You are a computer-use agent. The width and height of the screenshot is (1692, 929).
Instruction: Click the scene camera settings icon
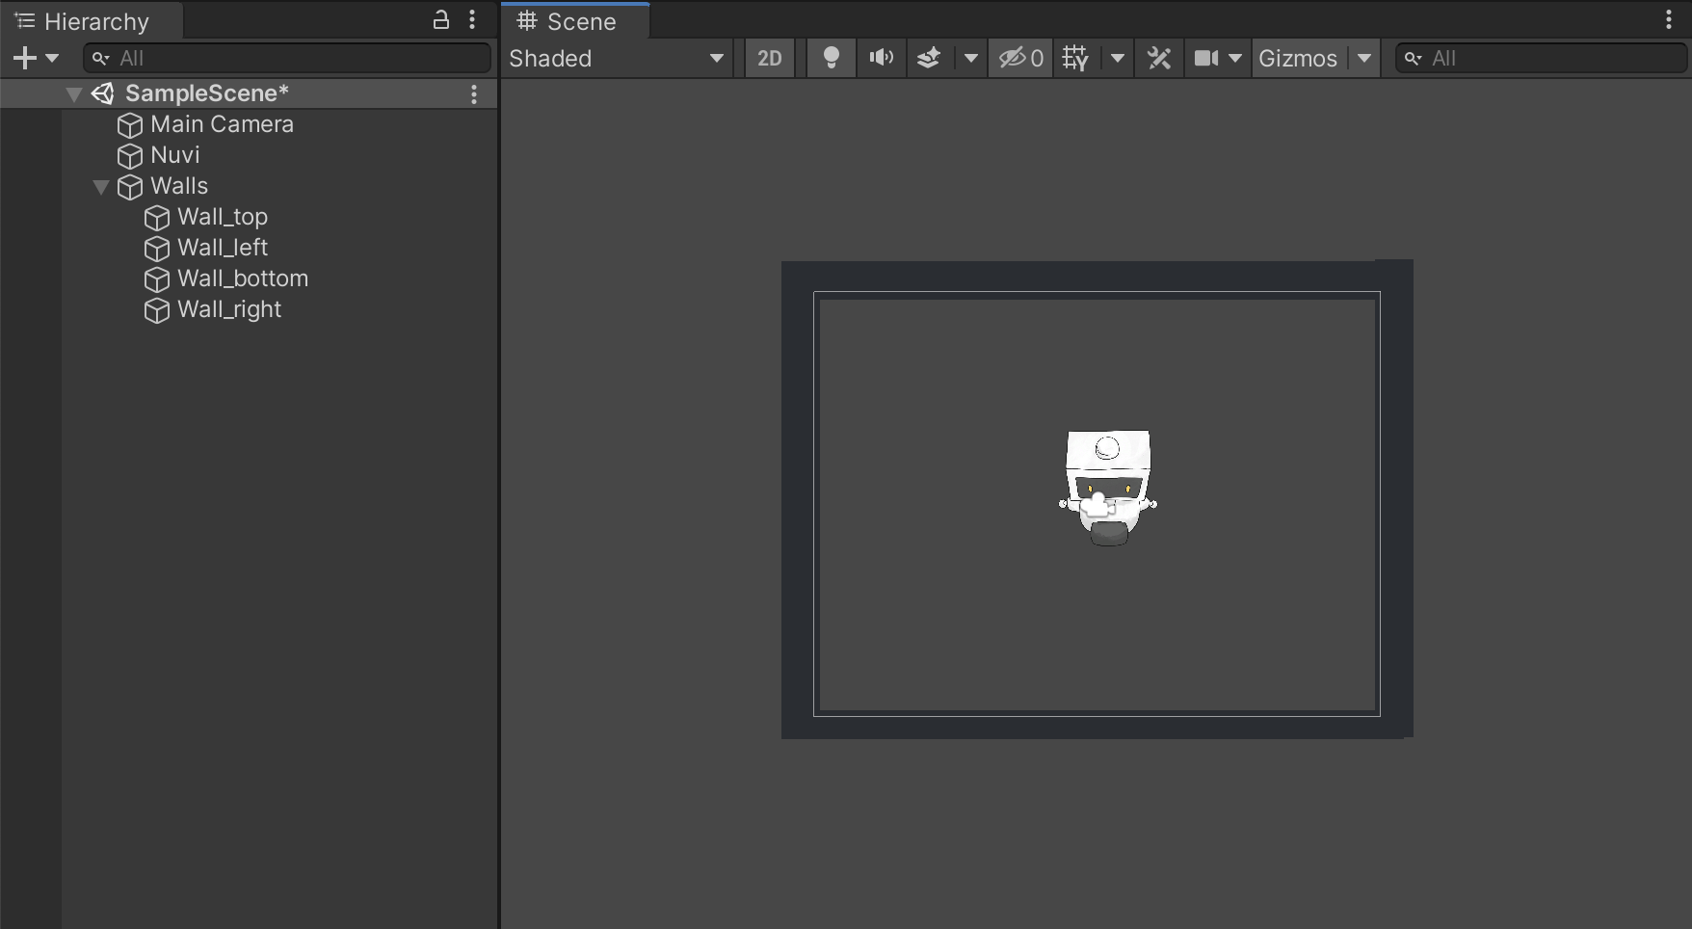tap(1206, 58)
